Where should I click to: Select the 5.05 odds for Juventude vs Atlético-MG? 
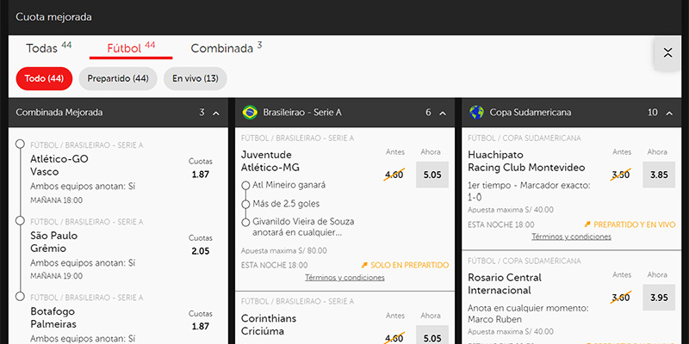coord(432,175)
